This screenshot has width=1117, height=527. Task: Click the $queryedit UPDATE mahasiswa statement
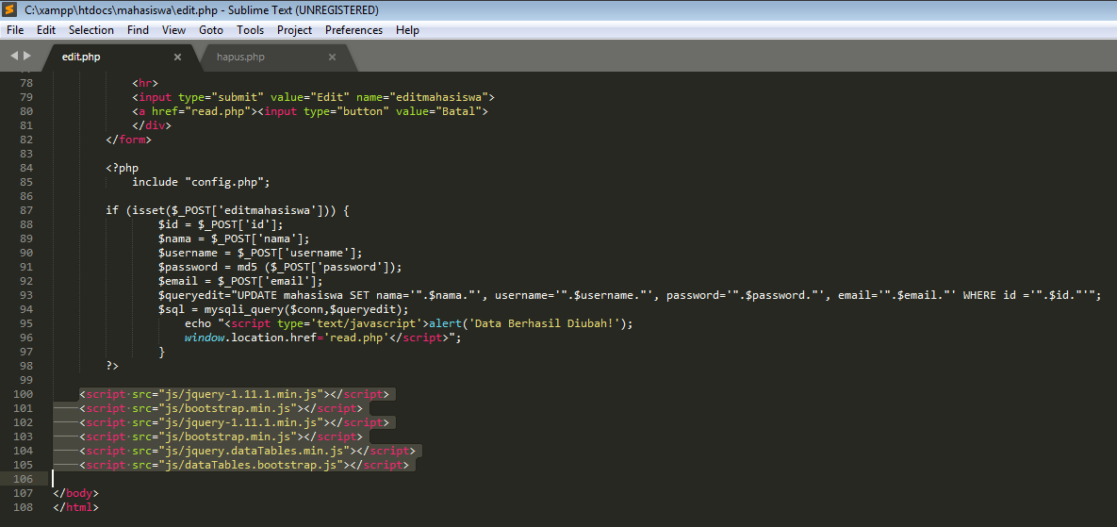pyautogui.click(x=630, y=295)
